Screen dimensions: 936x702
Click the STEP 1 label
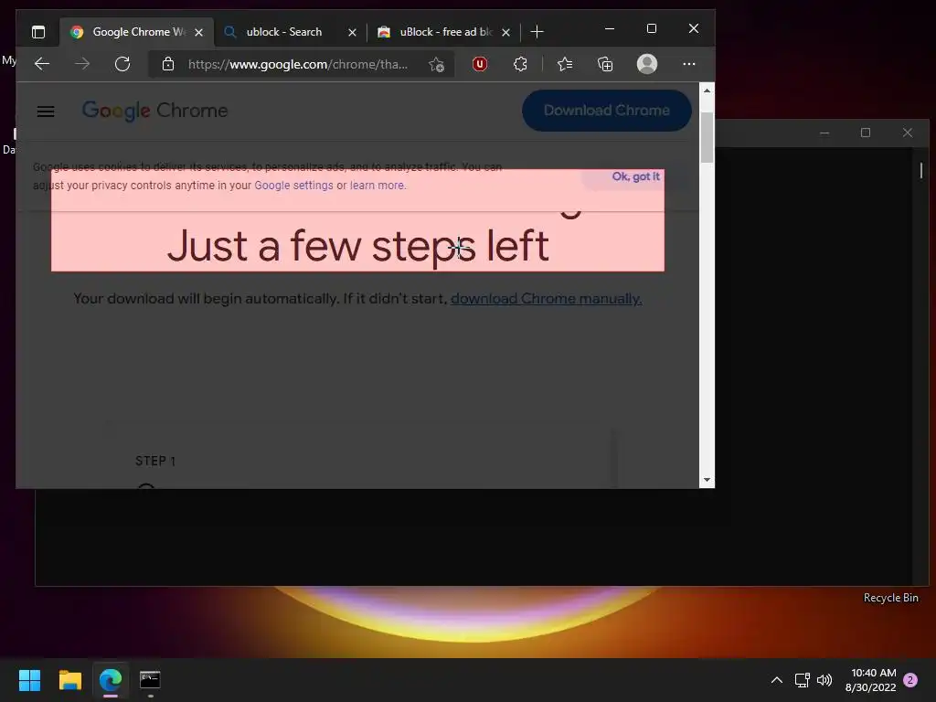pos(155,461)
